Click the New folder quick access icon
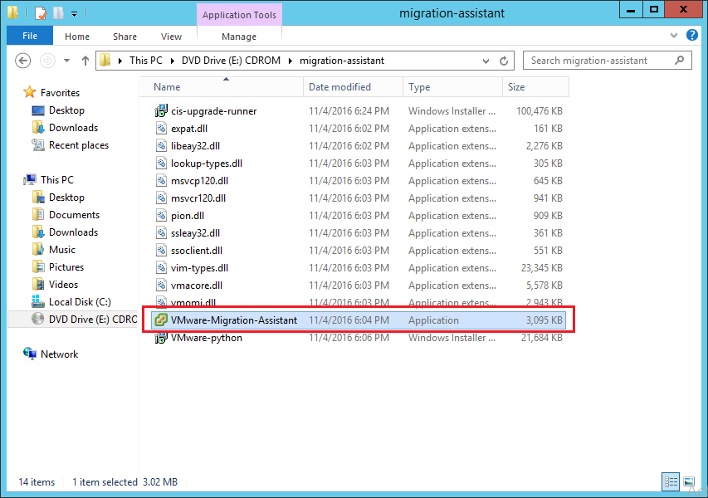 tap(59, 12)
